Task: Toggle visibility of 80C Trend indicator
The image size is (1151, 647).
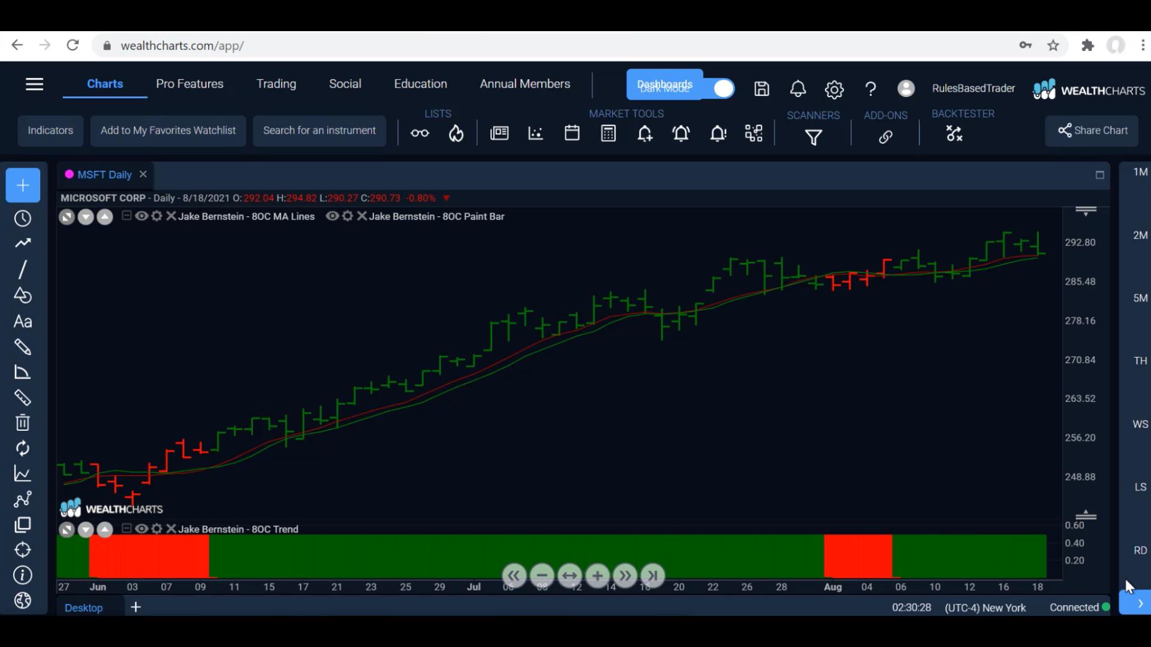Action: 141,529
